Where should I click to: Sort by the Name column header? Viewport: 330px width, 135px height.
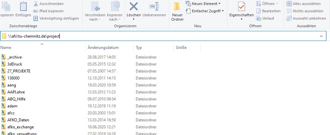[x=43, y=48]
